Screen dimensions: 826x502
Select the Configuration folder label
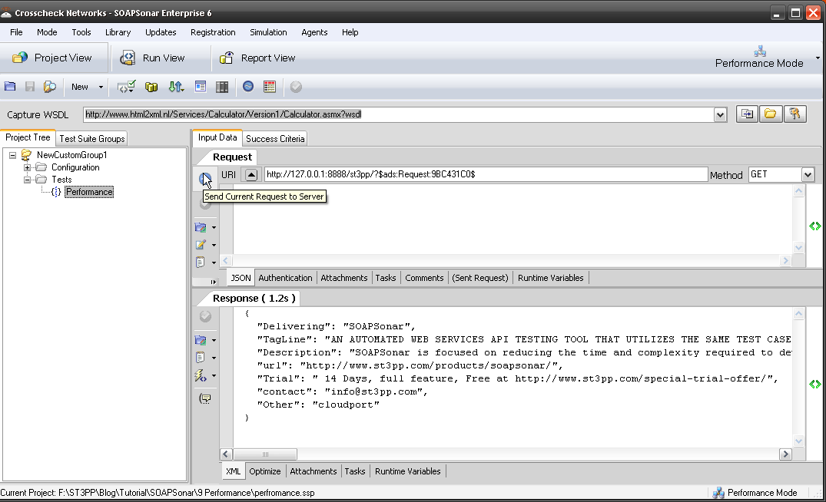point(75,167)
